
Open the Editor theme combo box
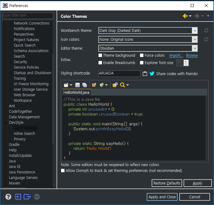click(148, 48)
